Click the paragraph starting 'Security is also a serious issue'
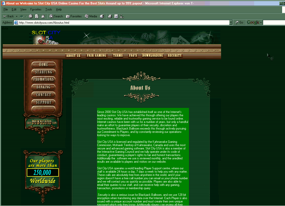Viewport: 285px width, 206px height. click(142, 200)
